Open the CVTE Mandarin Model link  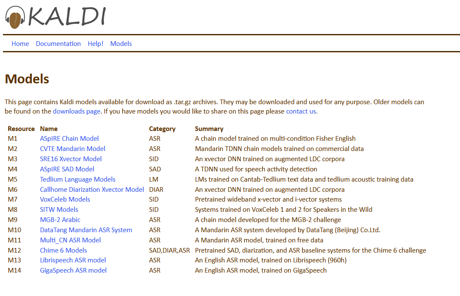point(72,148)
